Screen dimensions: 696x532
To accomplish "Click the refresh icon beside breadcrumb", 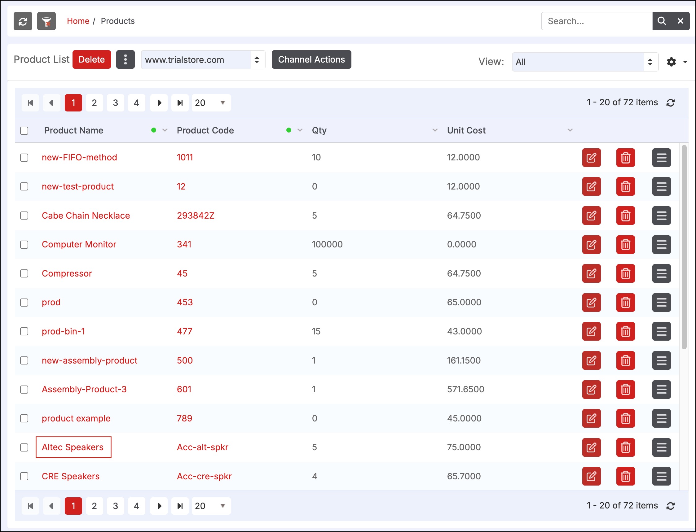I will point(23,21).
